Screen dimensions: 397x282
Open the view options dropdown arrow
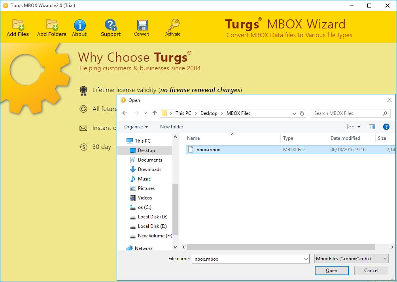(359, 127)
